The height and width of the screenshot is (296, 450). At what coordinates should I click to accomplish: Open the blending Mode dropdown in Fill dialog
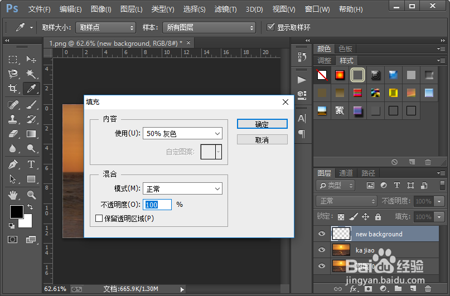[182, 189]
